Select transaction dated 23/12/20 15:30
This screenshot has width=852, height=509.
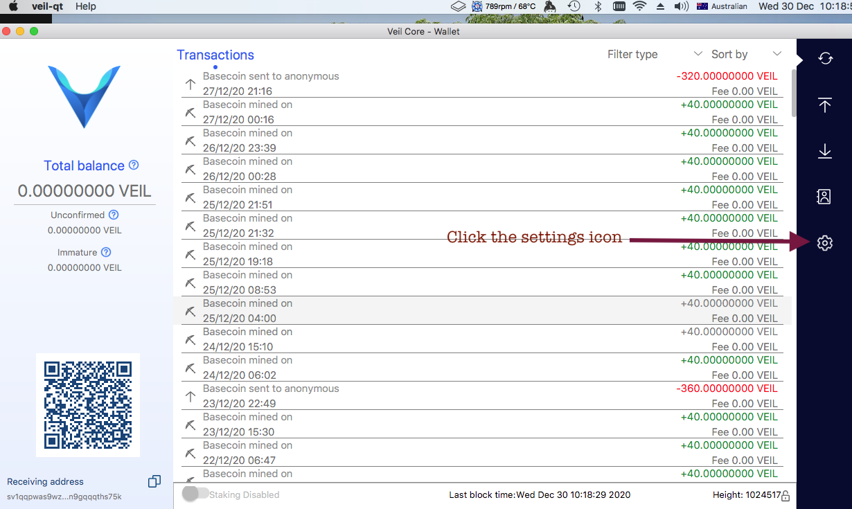483,424
